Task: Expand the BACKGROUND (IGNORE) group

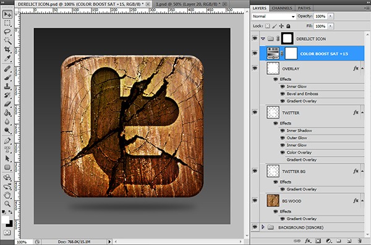Action: (263, 227)
